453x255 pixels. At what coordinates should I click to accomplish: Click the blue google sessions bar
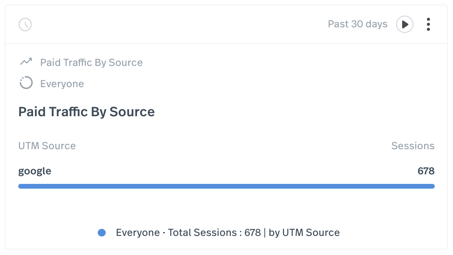[226, 186]
